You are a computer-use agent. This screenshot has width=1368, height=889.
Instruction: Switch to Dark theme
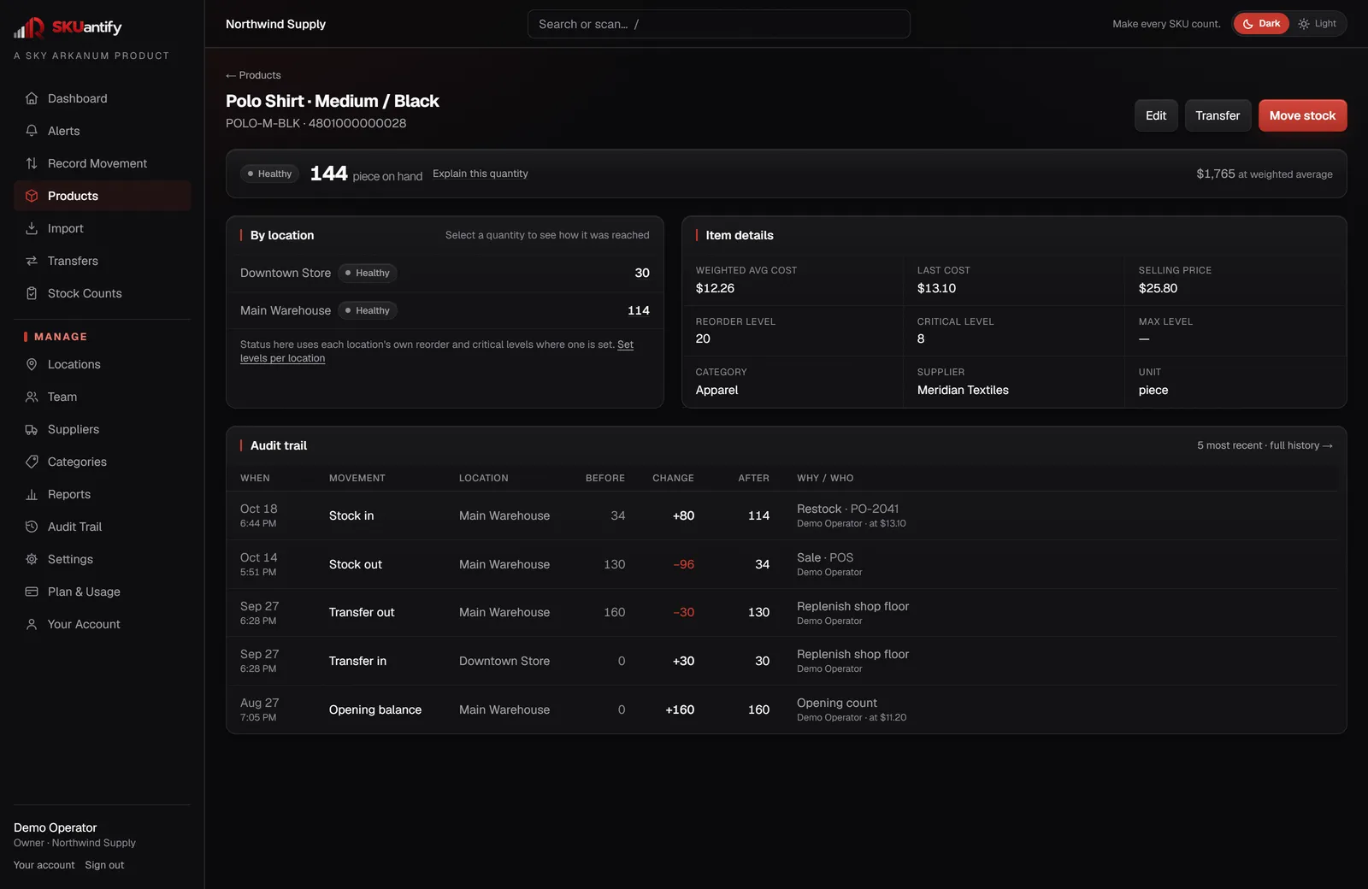(x=1261, y=24)
